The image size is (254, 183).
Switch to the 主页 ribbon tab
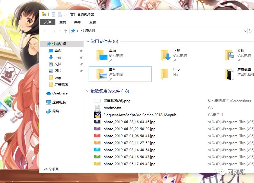tap(63, 22)
